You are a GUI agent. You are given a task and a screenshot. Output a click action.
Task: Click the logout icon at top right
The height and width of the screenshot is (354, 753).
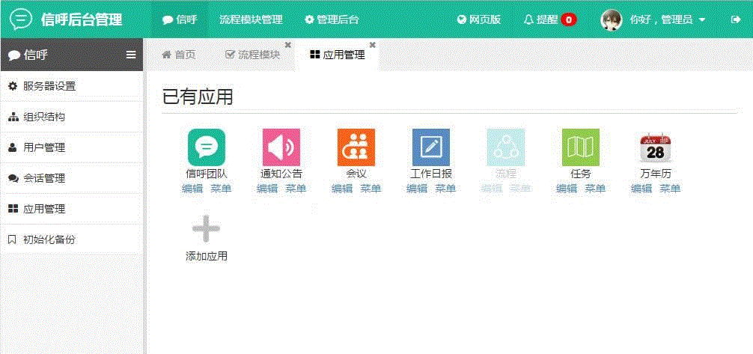[x=735, y=19]
